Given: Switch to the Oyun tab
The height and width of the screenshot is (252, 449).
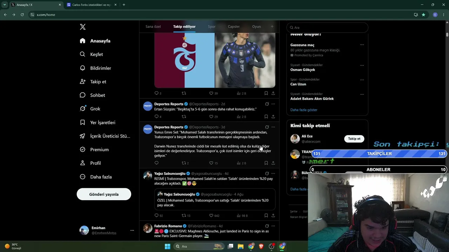Looking at the screenshot, I should (x=256, y=27).
